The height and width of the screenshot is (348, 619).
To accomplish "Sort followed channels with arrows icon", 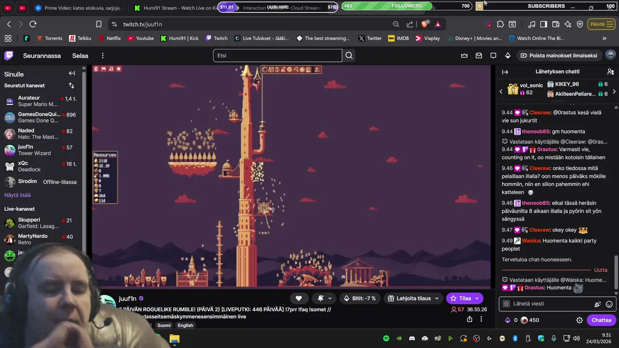I will click(x=72, y=86).
